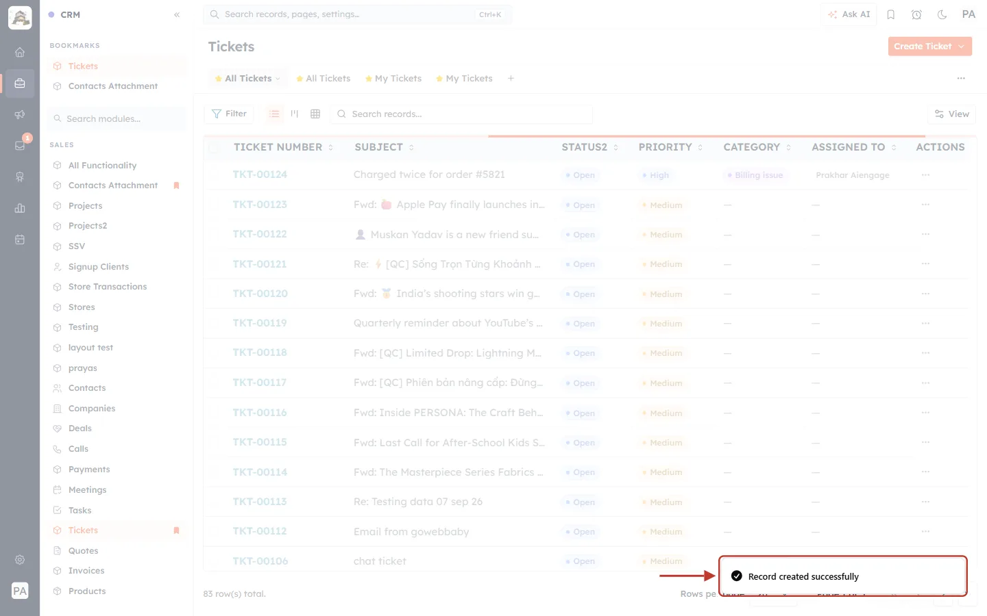Open the All Tickets tab chevron dropdown

(x=278, y=79)
